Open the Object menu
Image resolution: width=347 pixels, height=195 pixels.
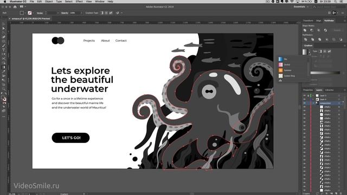[49, 2]
